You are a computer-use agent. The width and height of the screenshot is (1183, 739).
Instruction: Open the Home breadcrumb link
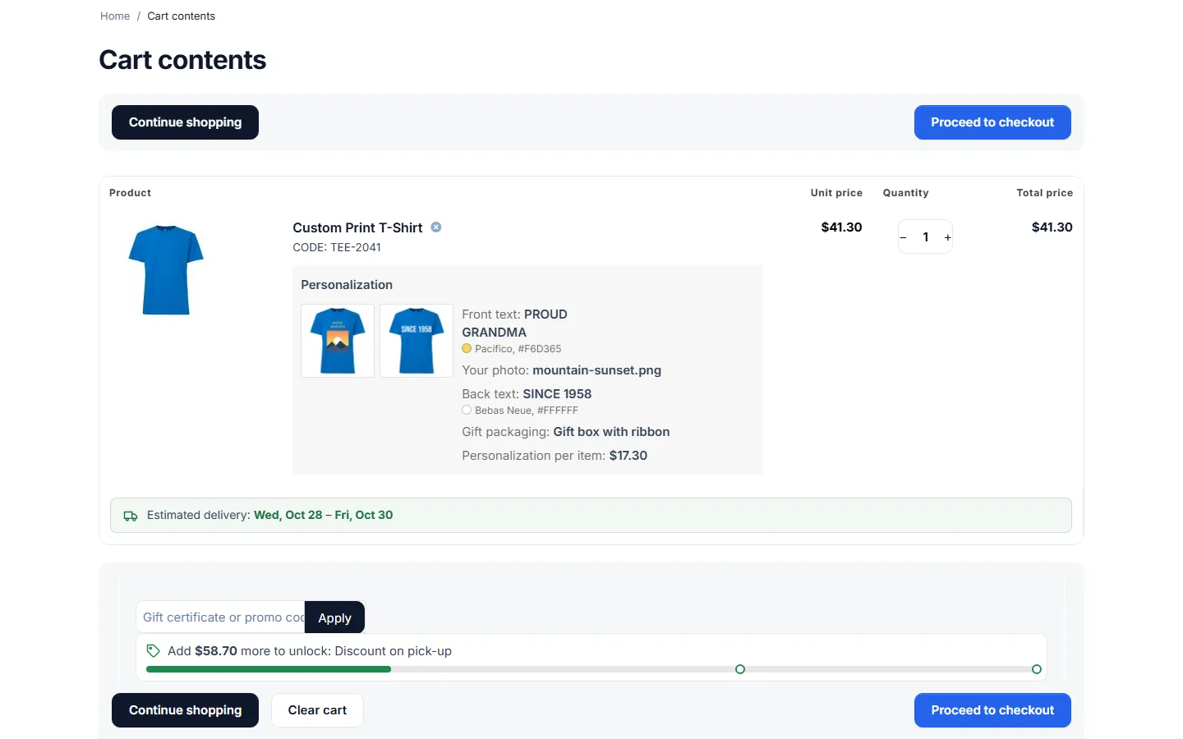(115, 16)
